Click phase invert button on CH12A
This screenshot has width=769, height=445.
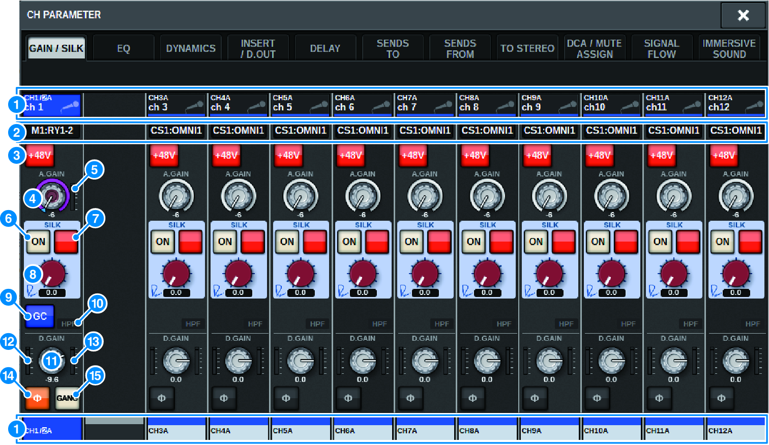721,398
